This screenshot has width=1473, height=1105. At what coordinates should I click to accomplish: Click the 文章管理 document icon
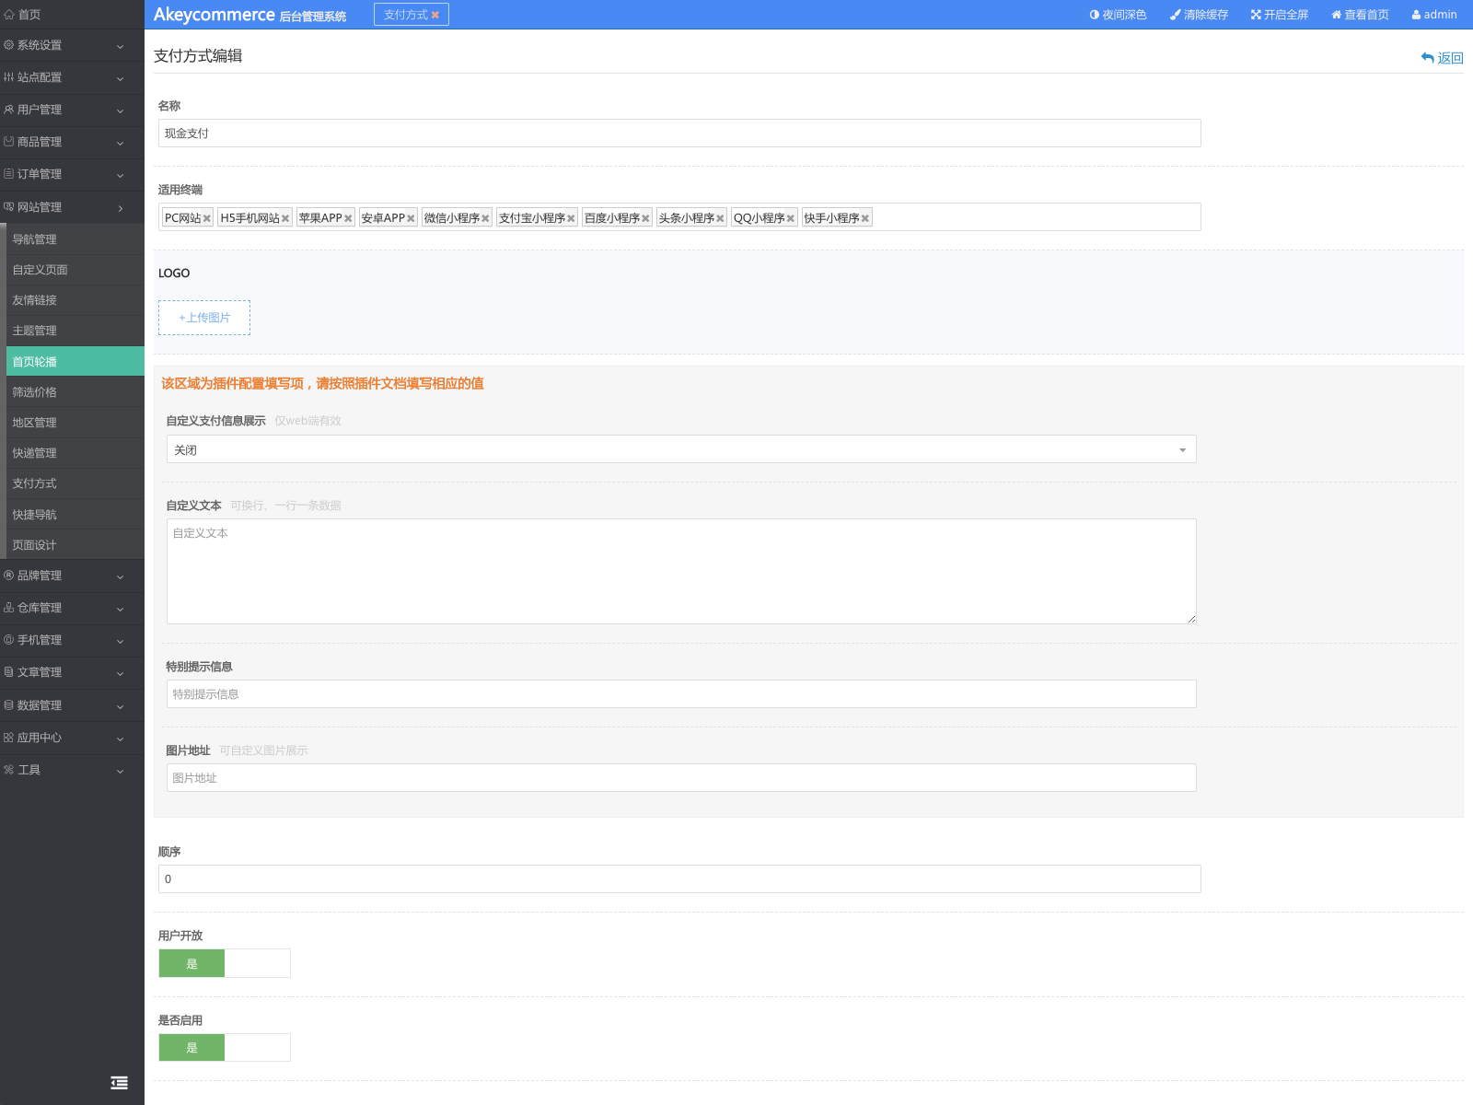tap(9, 672)
